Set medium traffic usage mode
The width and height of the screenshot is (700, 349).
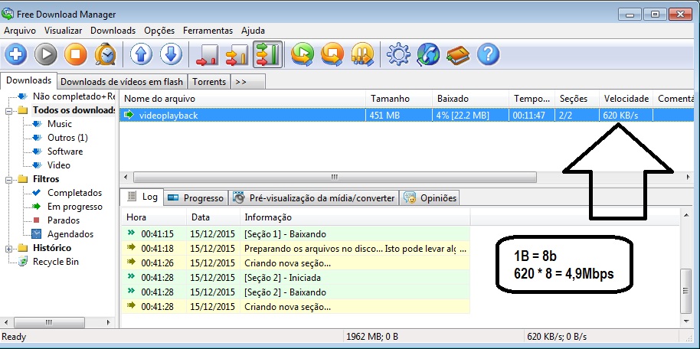point(237,54)
